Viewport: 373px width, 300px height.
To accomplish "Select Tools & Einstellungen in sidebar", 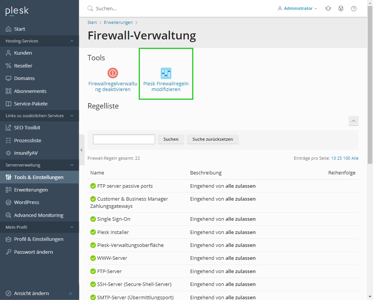I will click(39, 177).
